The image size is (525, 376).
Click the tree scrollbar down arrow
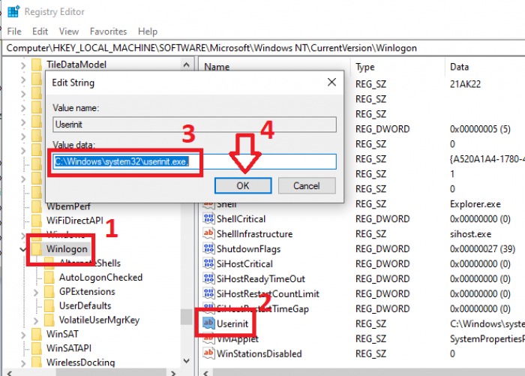pos(187,361)
